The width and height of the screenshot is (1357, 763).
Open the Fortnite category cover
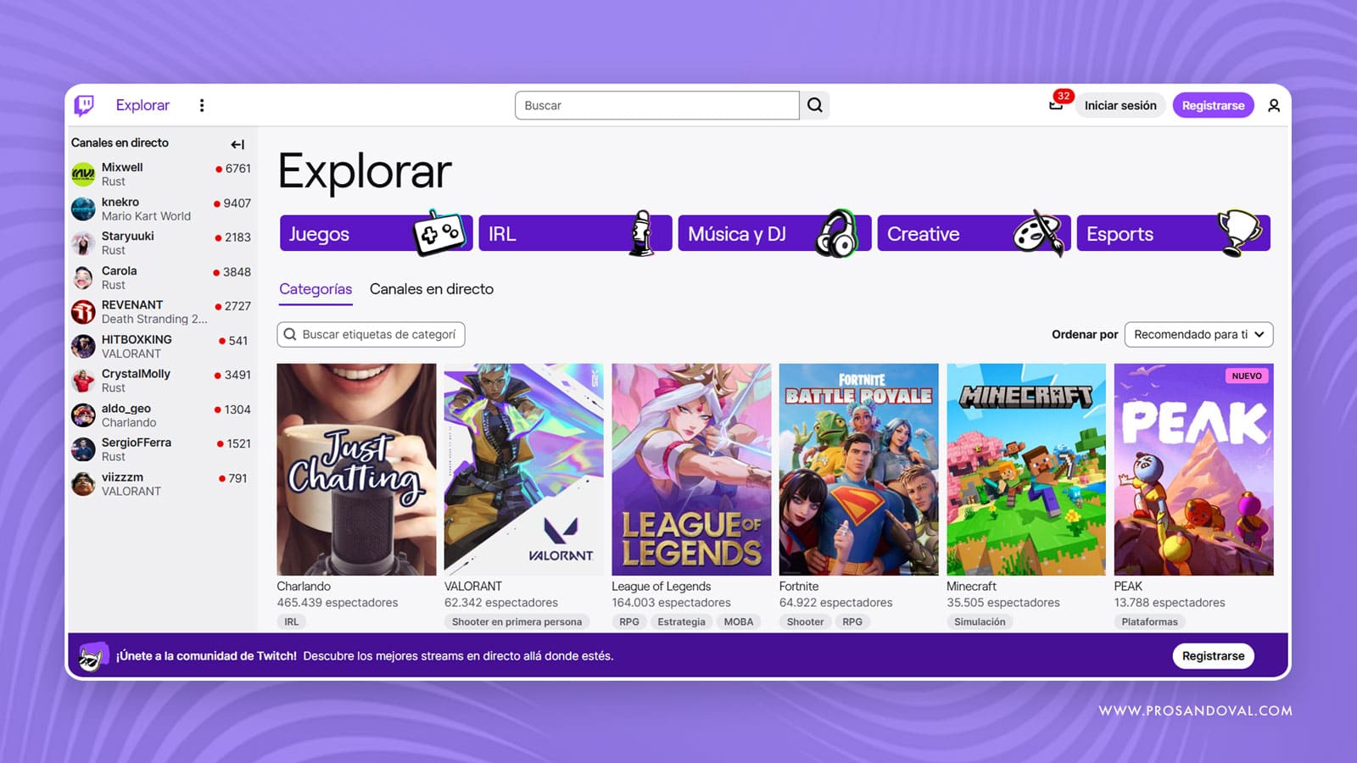click(x=859, y=470)
